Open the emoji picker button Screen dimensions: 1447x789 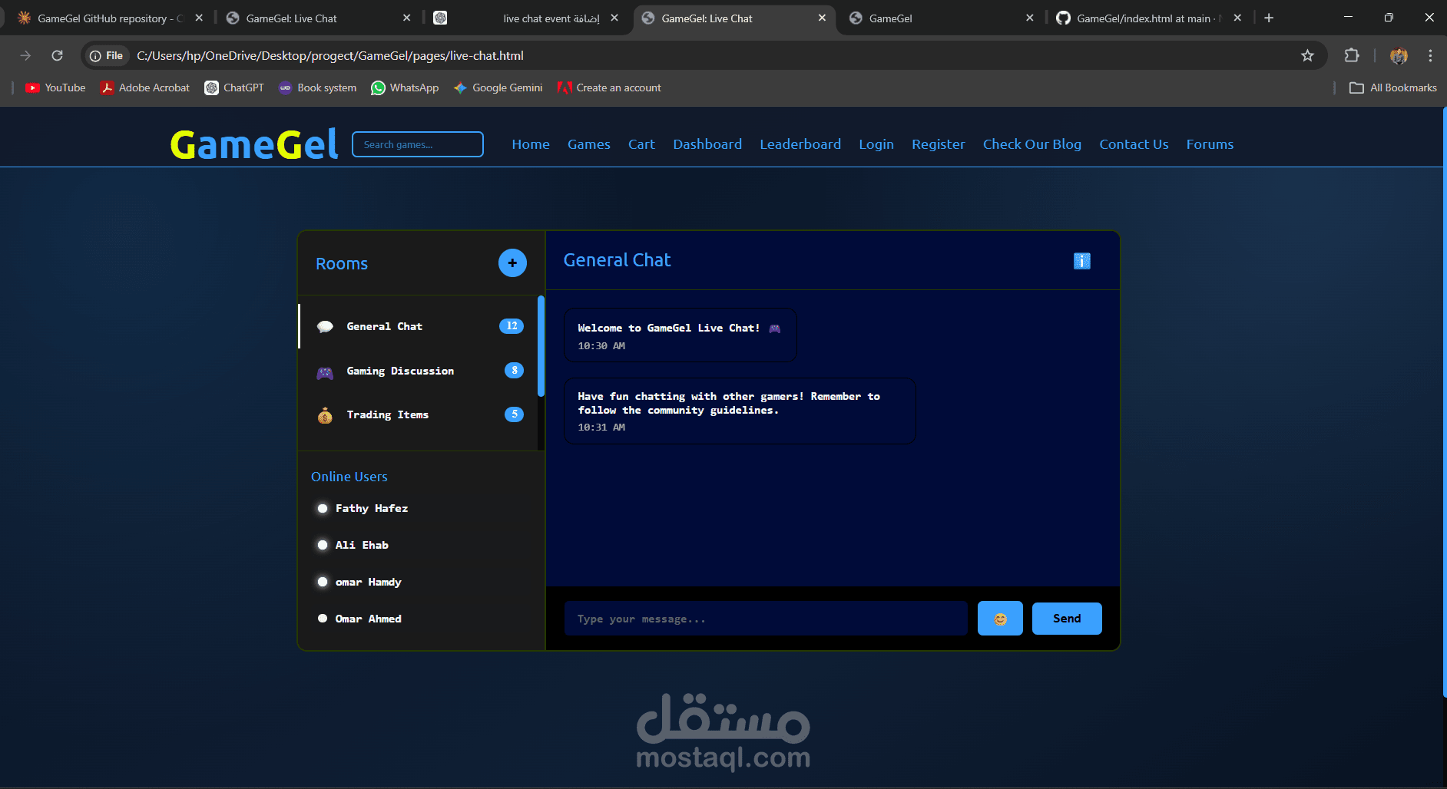1000,619
